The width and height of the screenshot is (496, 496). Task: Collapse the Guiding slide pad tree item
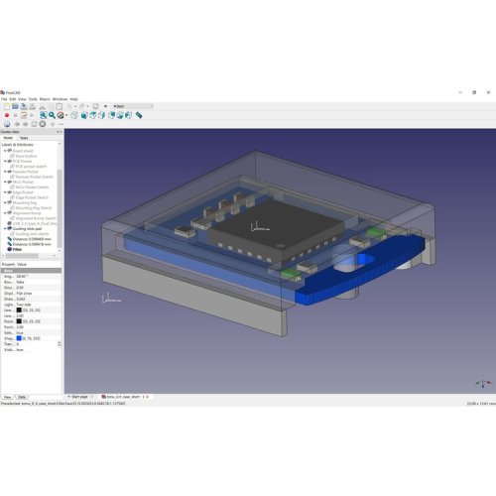[5, 228]
